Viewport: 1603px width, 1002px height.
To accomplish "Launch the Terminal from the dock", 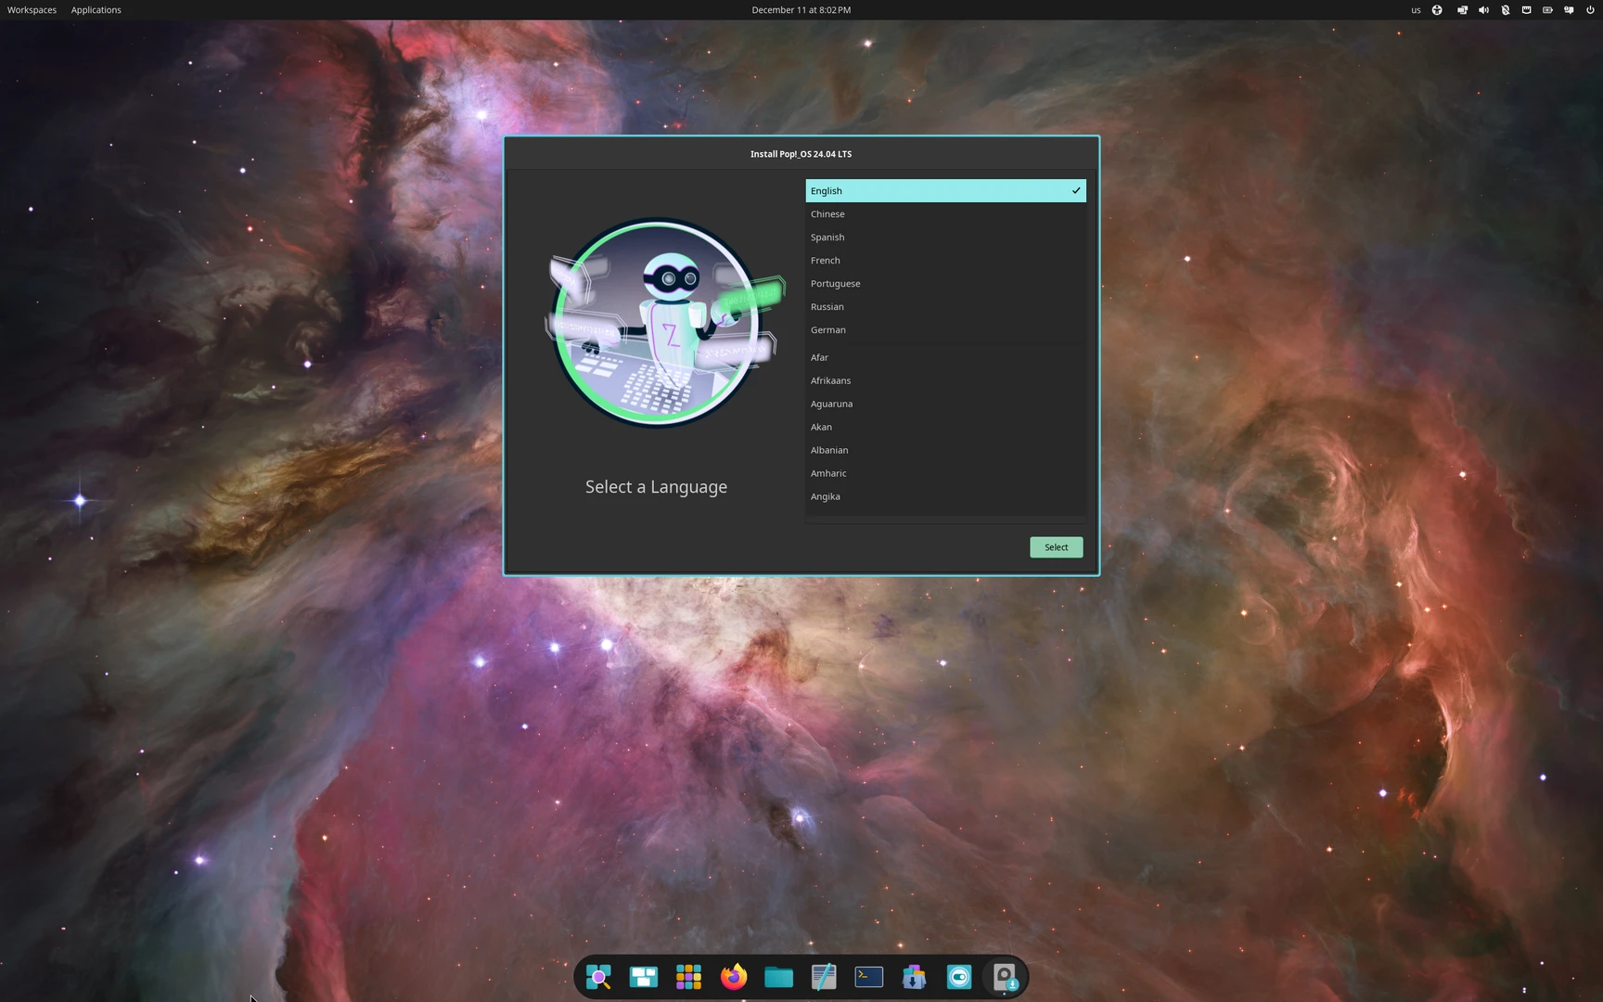I will (867, 976).
